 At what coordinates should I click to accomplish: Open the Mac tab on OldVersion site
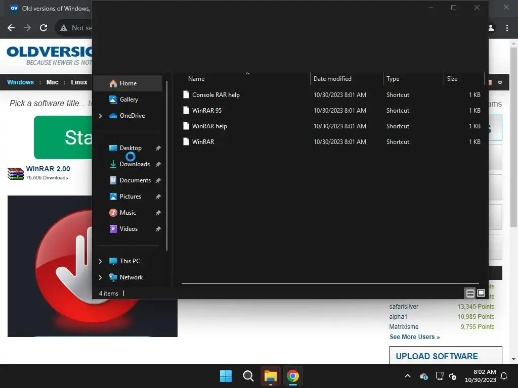coord(52,82)
